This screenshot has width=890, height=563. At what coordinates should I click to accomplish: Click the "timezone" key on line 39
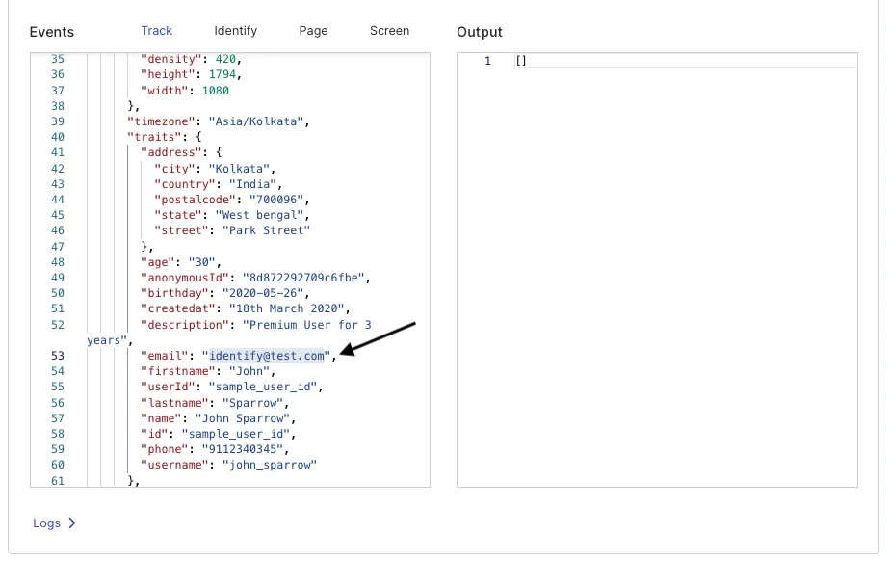click(x=162, y=121)
